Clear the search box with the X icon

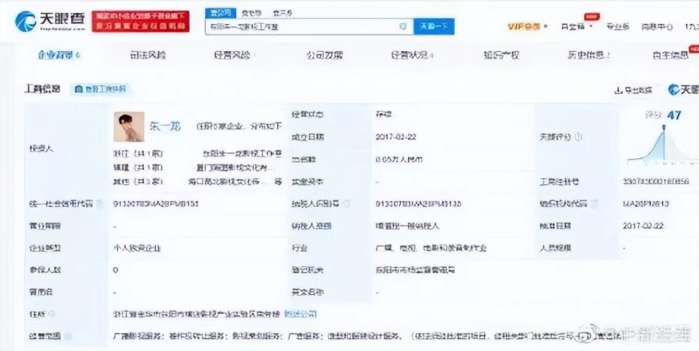click(403, 26)
